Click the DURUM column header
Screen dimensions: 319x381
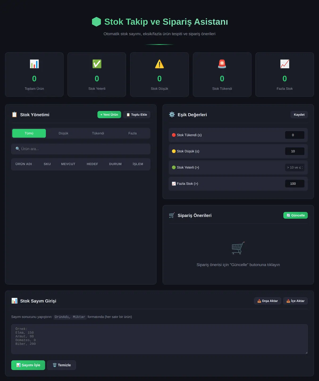[x=115, y=164]
